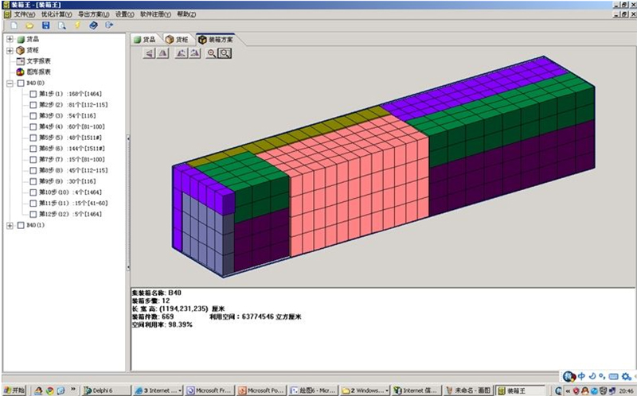The height and width of the screenshot is (396, 637).
Task: Open the 文字报表 text report item
Action: 38,61
